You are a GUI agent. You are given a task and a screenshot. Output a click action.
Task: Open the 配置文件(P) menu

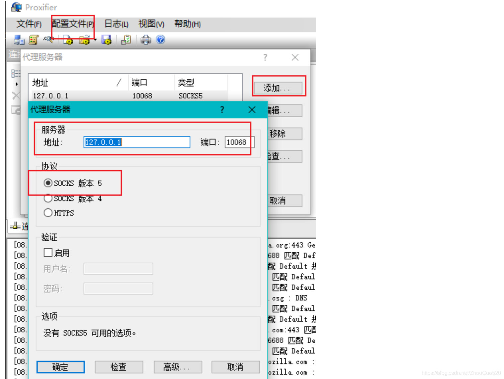coord(73,24)
